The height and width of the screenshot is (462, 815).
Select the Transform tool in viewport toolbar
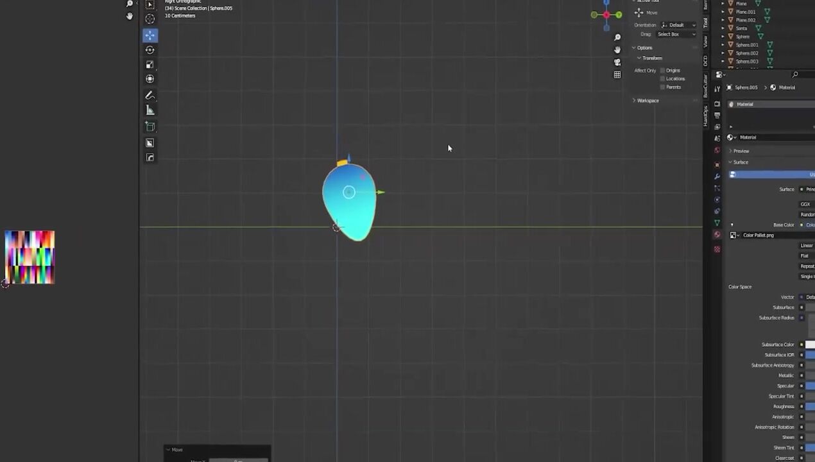pos(150,79)
